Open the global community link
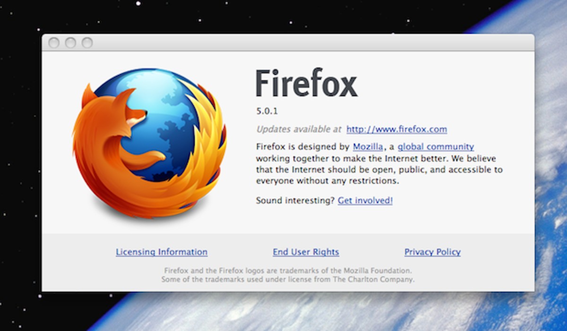 (x=436, y=146)
